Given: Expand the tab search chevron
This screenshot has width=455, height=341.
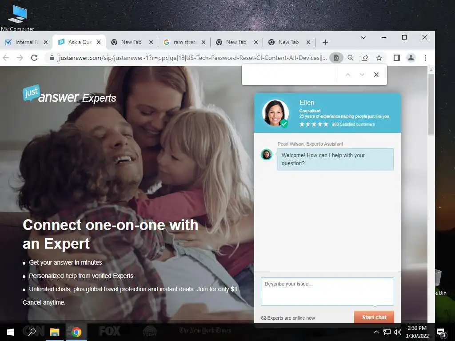Looking at the screenshot, I should point(363,37).
